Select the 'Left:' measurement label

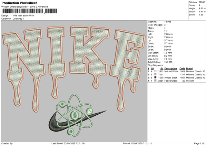pyautogui.click(x=150, y=34)
